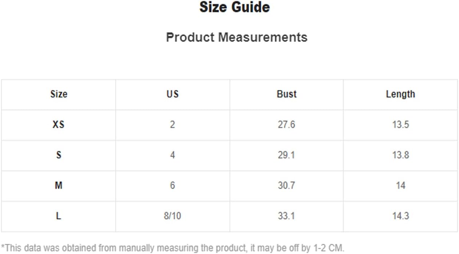Select the US column header

[x=173, y=94]
